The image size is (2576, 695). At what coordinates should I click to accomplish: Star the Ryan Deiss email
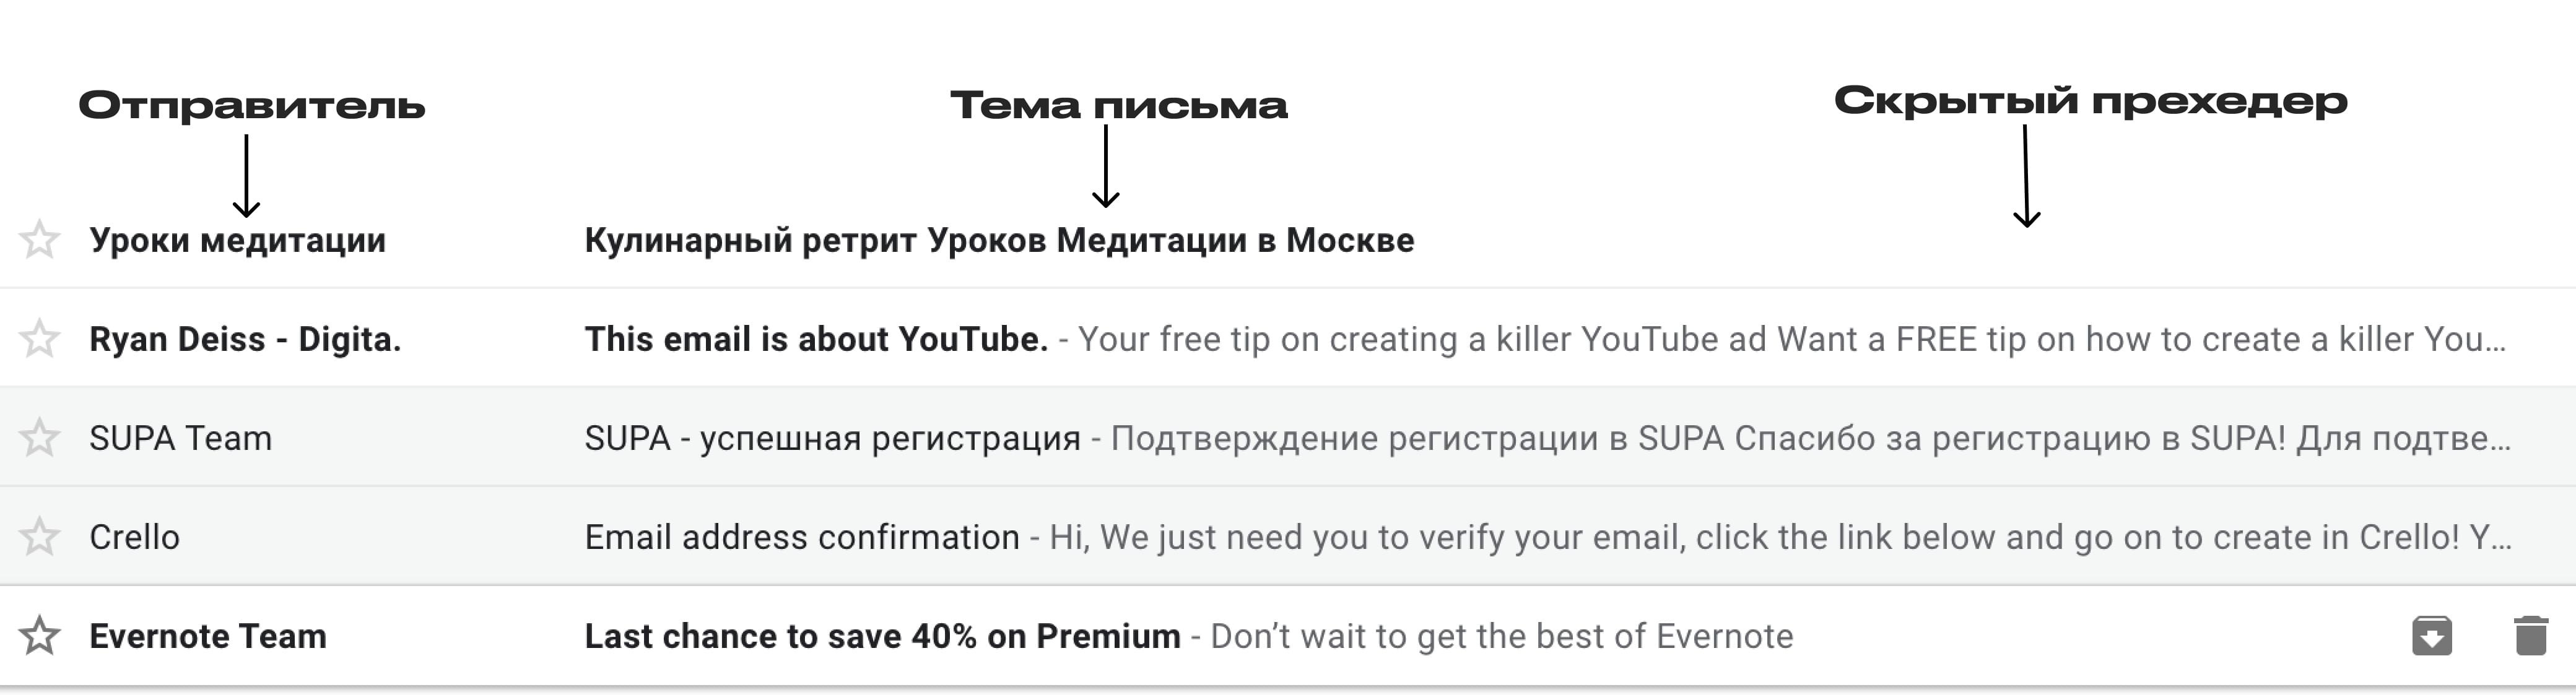point(40,339)
